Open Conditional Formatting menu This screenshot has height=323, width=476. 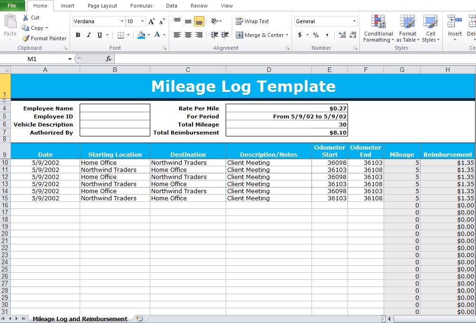pyautogui.click(x=378, y=28)
